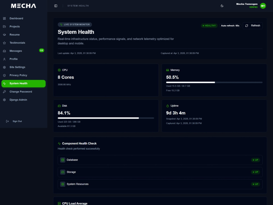Click the VERIFIED status text
Screen dimensions: 273x205
coord(253,7)
